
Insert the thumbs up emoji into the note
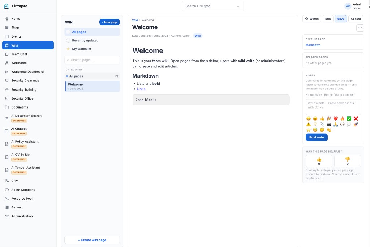[x=322, y=119]
